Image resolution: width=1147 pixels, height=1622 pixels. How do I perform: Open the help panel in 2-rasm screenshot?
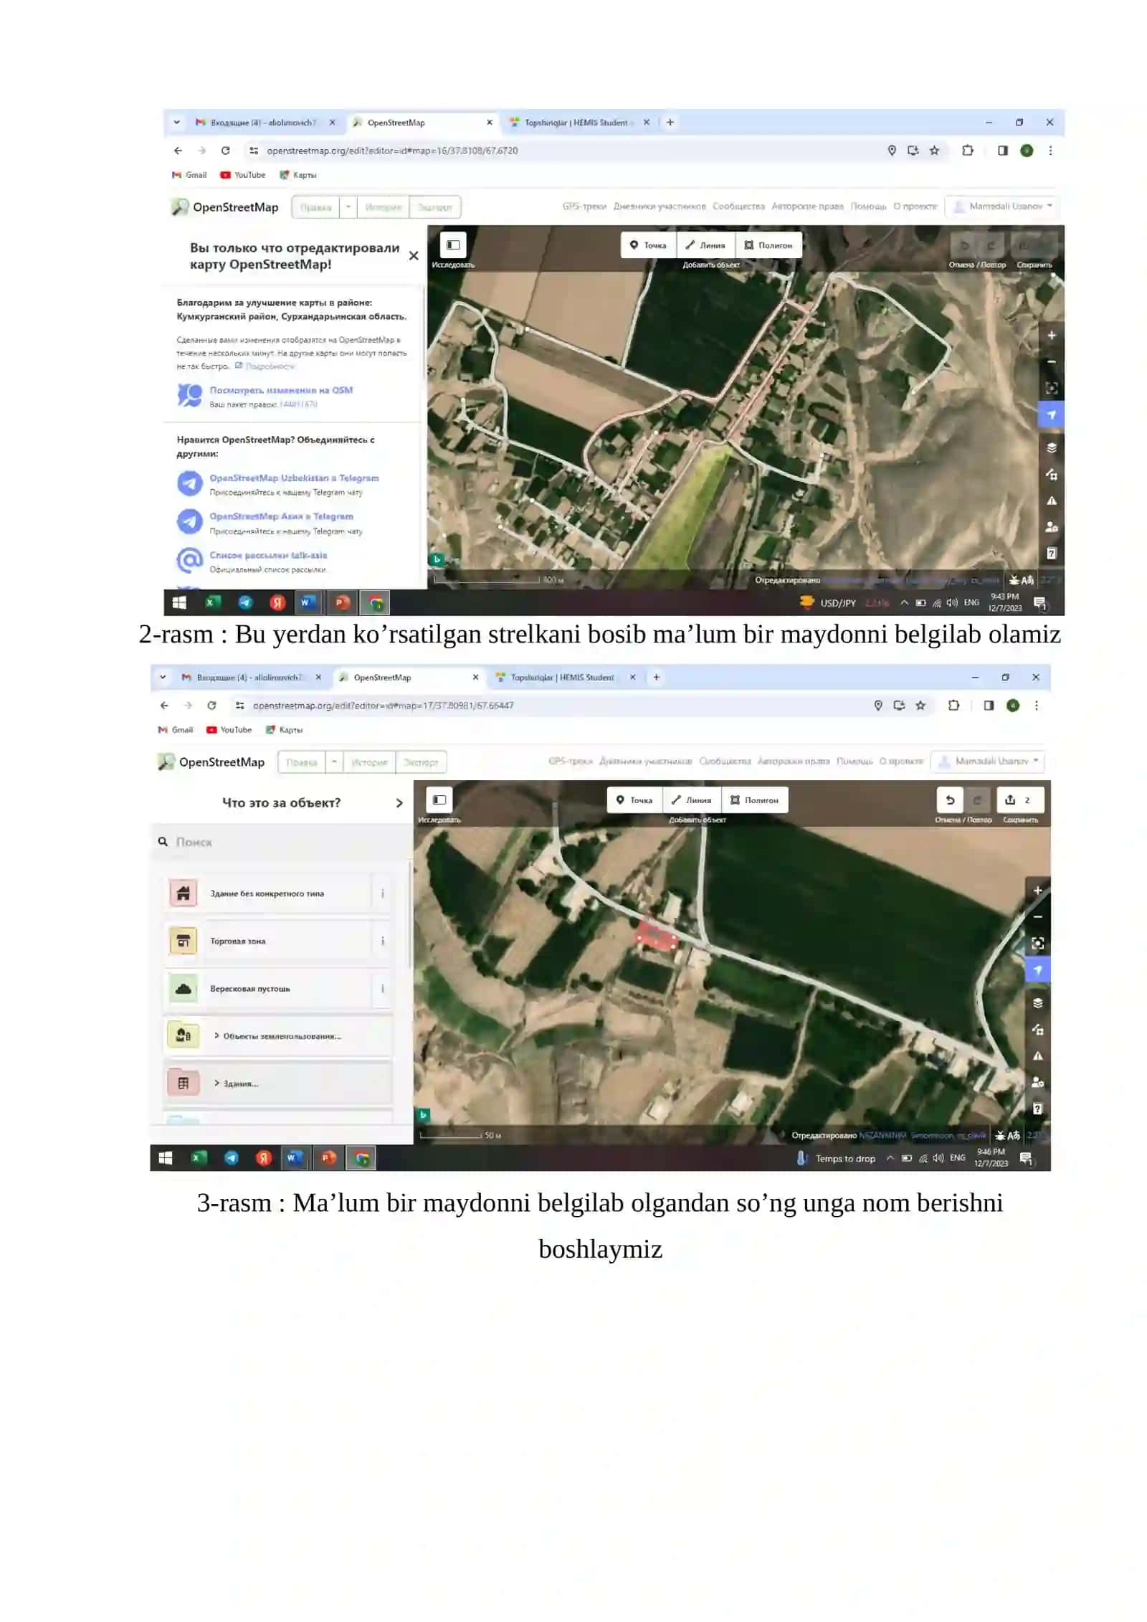pos(1051,553)
